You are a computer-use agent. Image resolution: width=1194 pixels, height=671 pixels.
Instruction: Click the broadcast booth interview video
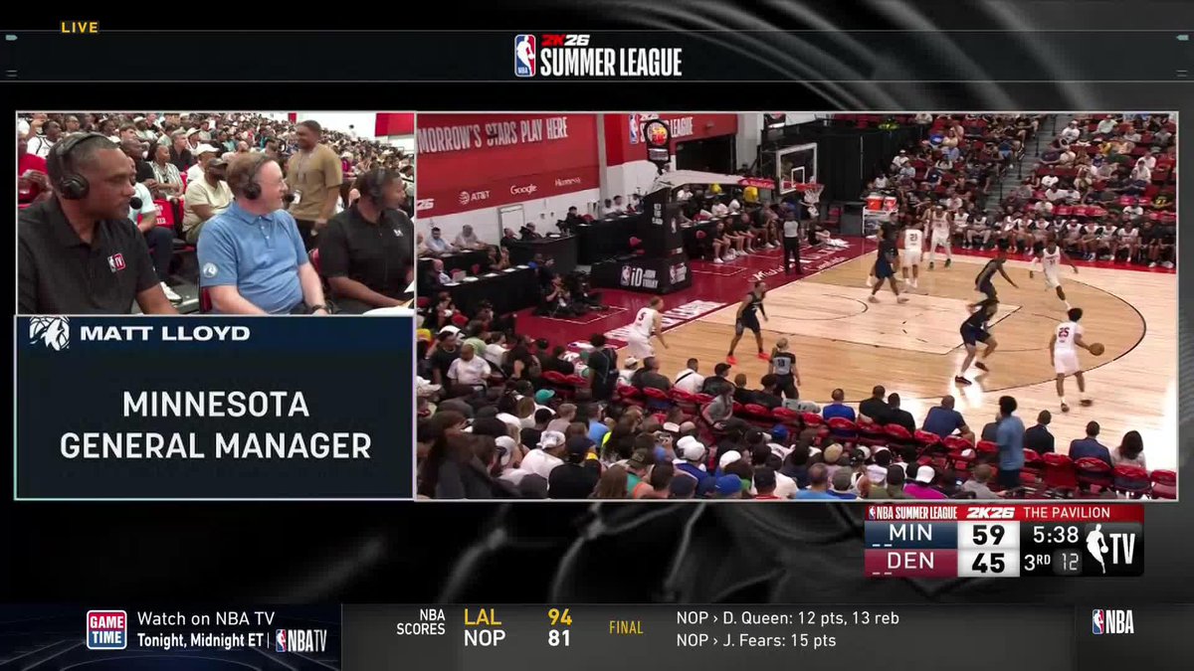(215, 214)
